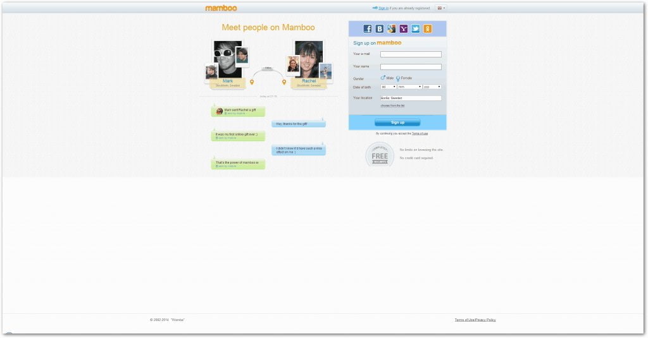Open the birth day dropdown
The width and height of the screenshot is (648, 338).
click(388, 87)
